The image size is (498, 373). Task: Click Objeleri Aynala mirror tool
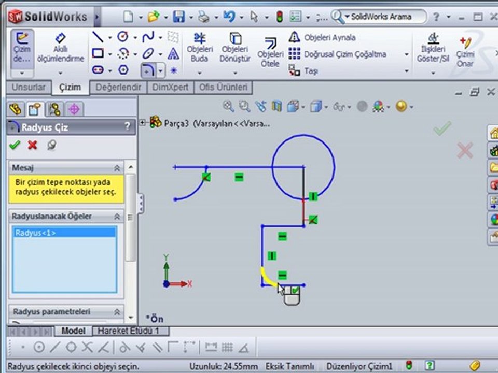tap(322, 37)
